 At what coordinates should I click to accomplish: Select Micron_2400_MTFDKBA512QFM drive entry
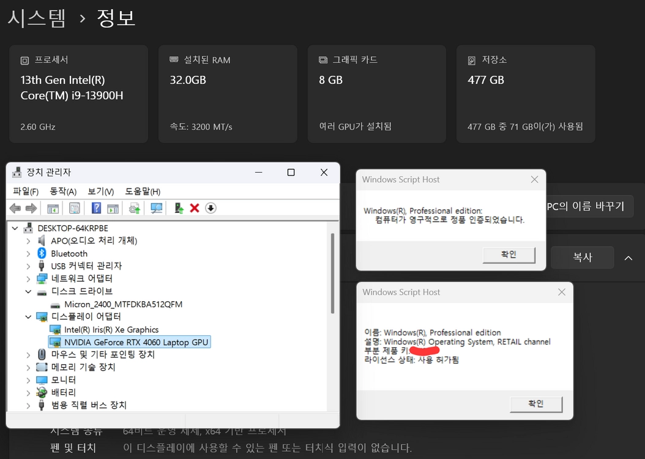point(124,304)
